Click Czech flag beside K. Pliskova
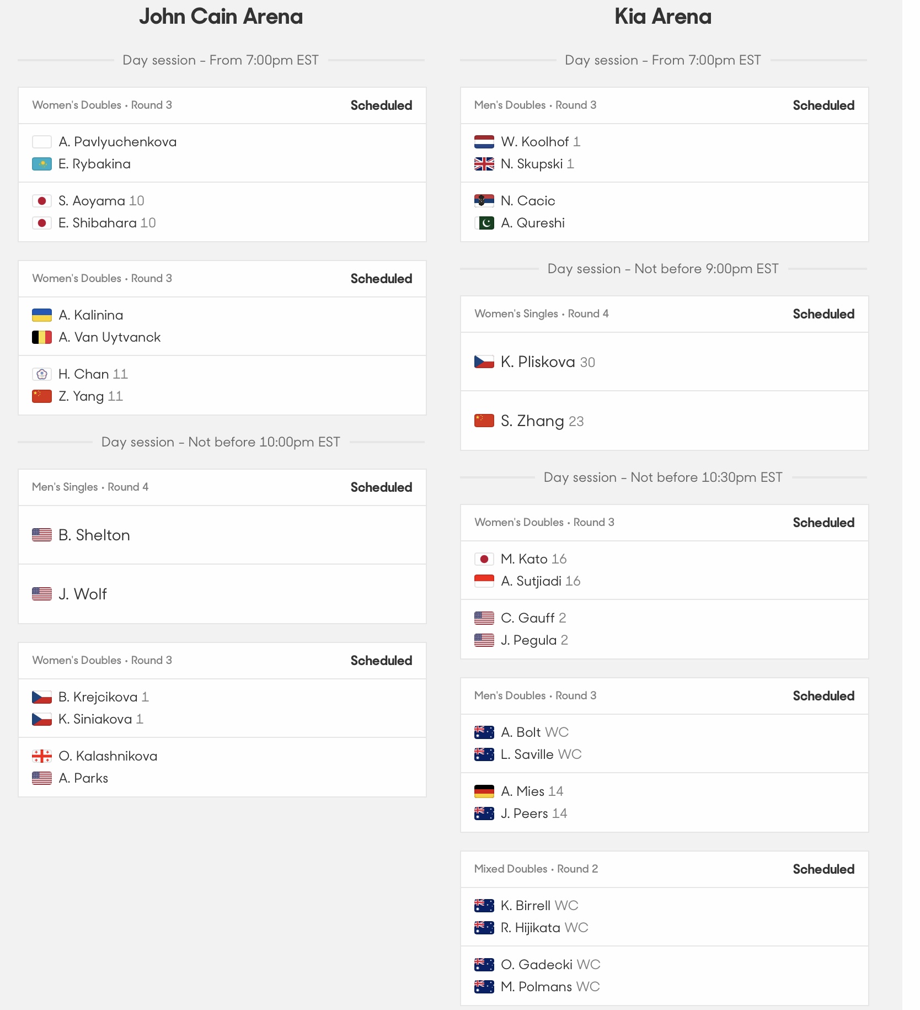This screenshot has width=920, height=1010. [x=484, y=362]
